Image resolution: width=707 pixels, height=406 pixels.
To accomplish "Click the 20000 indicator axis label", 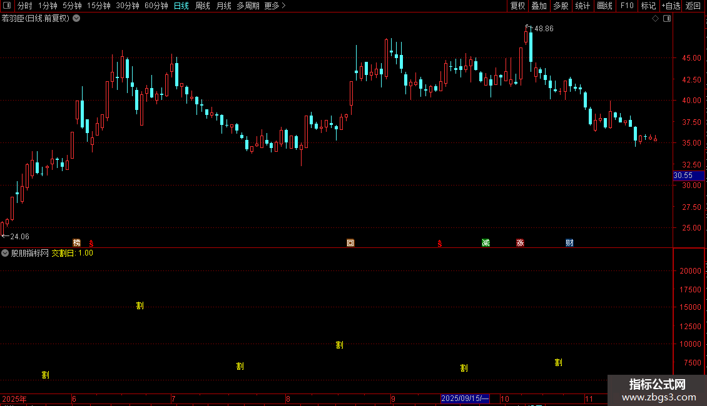I will click(690, 271).
